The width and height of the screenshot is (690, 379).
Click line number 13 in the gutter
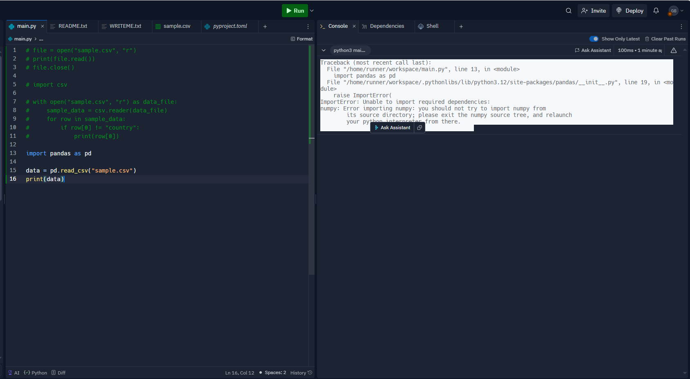pyautogui.click(x=13, y=153)
